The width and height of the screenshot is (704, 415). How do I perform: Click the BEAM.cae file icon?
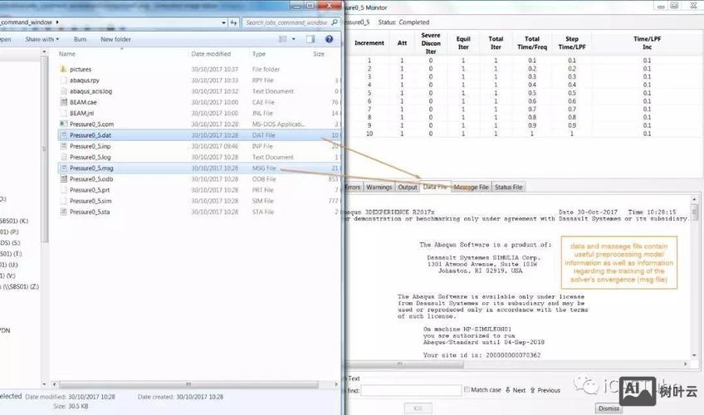tap(63, 102)
